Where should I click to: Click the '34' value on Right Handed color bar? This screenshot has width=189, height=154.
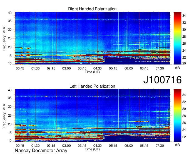pos(184,16)
